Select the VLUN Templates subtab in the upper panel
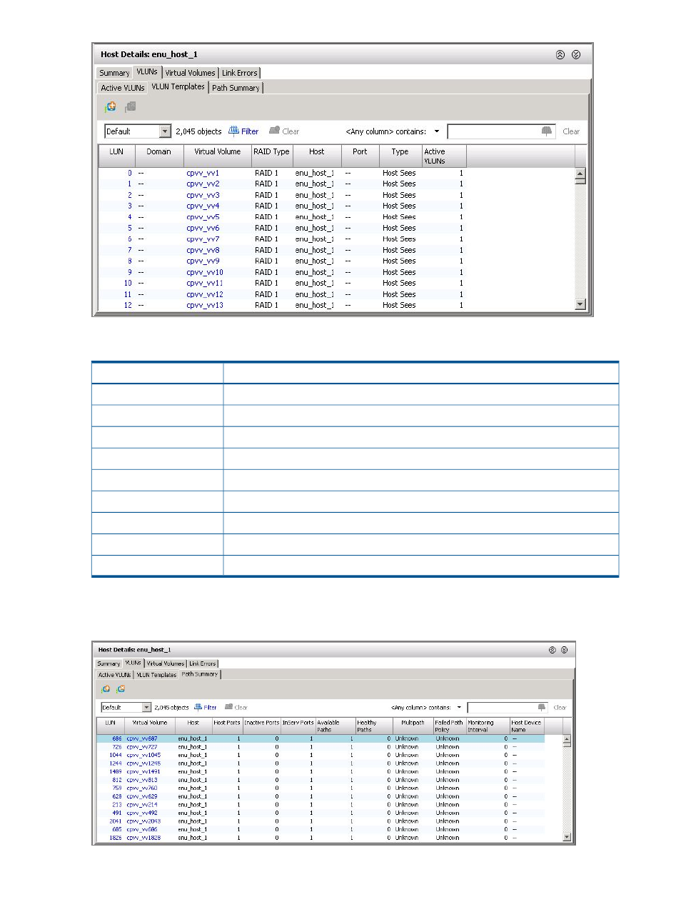Viewport: 681px width, 907px height. [178, 87]
